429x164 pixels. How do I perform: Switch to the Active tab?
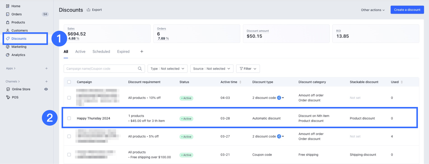tap(80, 51)
